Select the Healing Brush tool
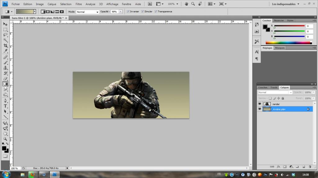 click(5, 57)
